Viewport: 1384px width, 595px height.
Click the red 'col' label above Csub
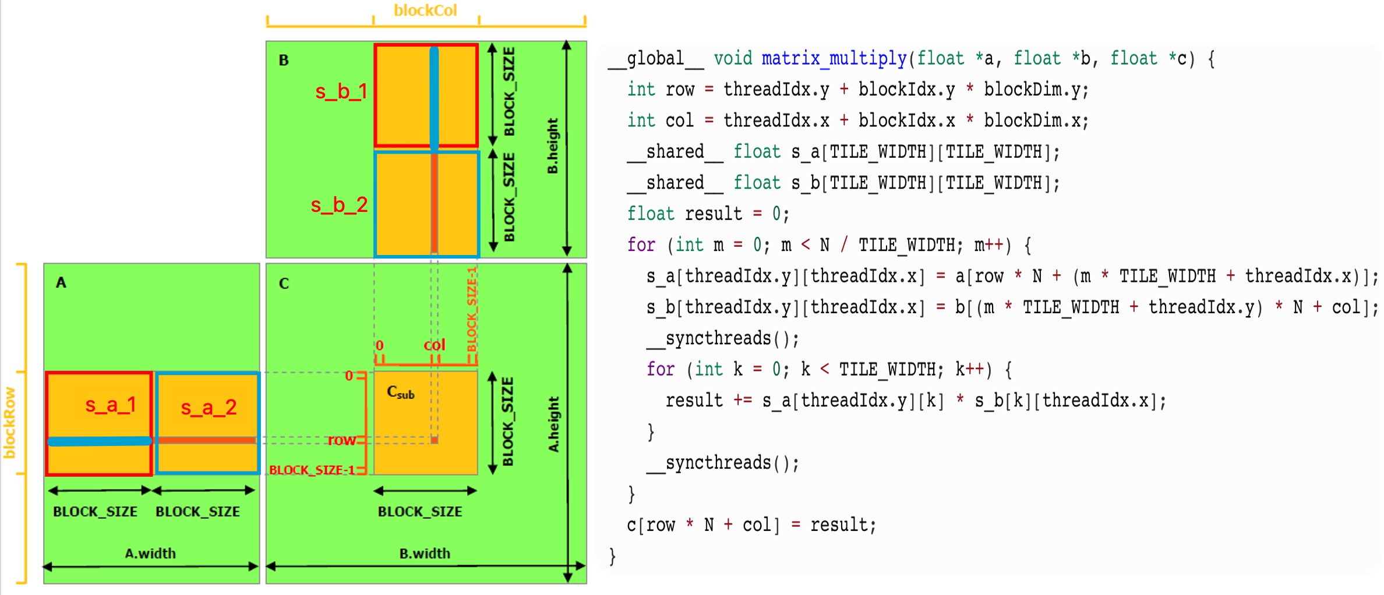pos(434,345)
